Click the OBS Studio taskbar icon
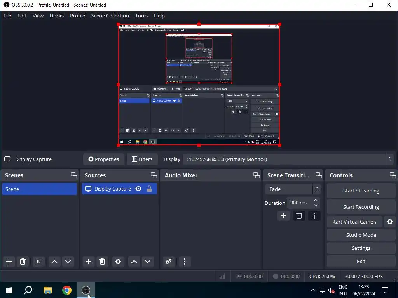The height and width of the screenshot is (298, 398). point(86,290)
